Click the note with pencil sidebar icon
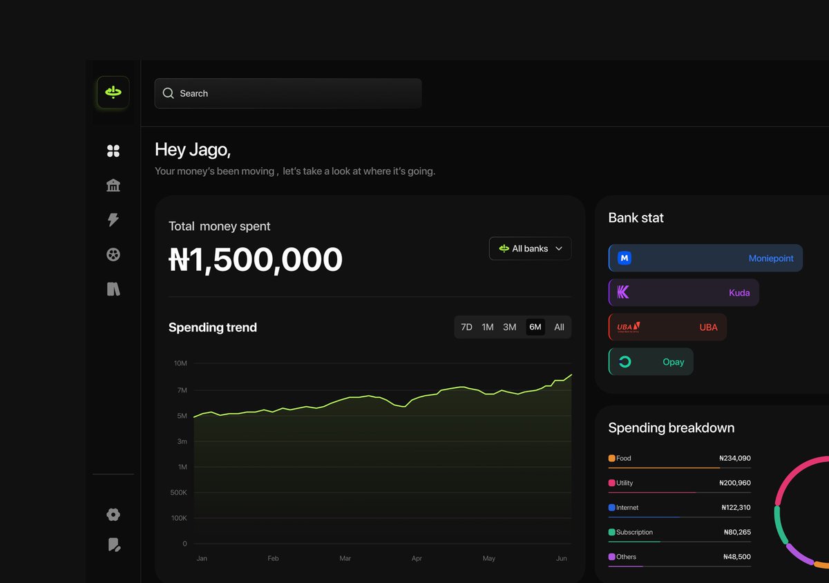Screen dimensions: 829x583 pyautogui.click(x=114, y=545)
